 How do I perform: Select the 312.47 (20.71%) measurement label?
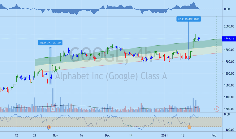coord(50,43)
